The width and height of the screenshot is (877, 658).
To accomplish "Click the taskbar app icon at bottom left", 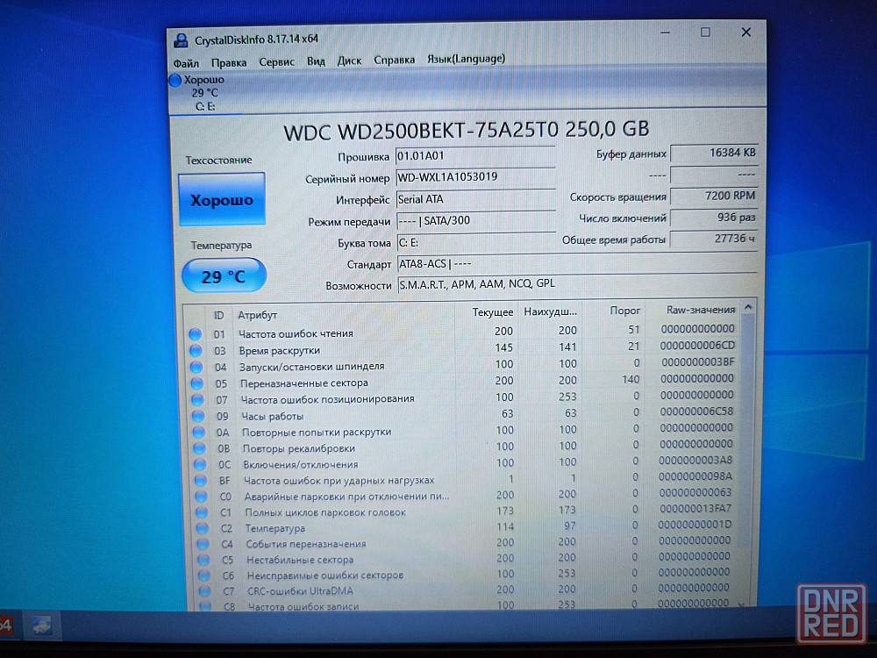I will (x=42, y=626).
